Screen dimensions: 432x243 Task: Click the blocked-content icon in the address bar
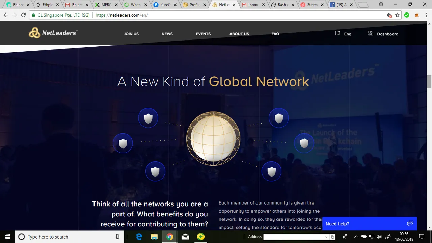point(389,15)
